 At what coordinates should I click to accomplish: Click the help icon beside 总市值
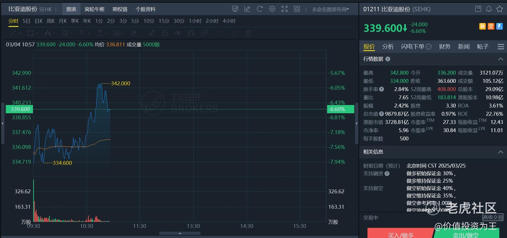381,114
